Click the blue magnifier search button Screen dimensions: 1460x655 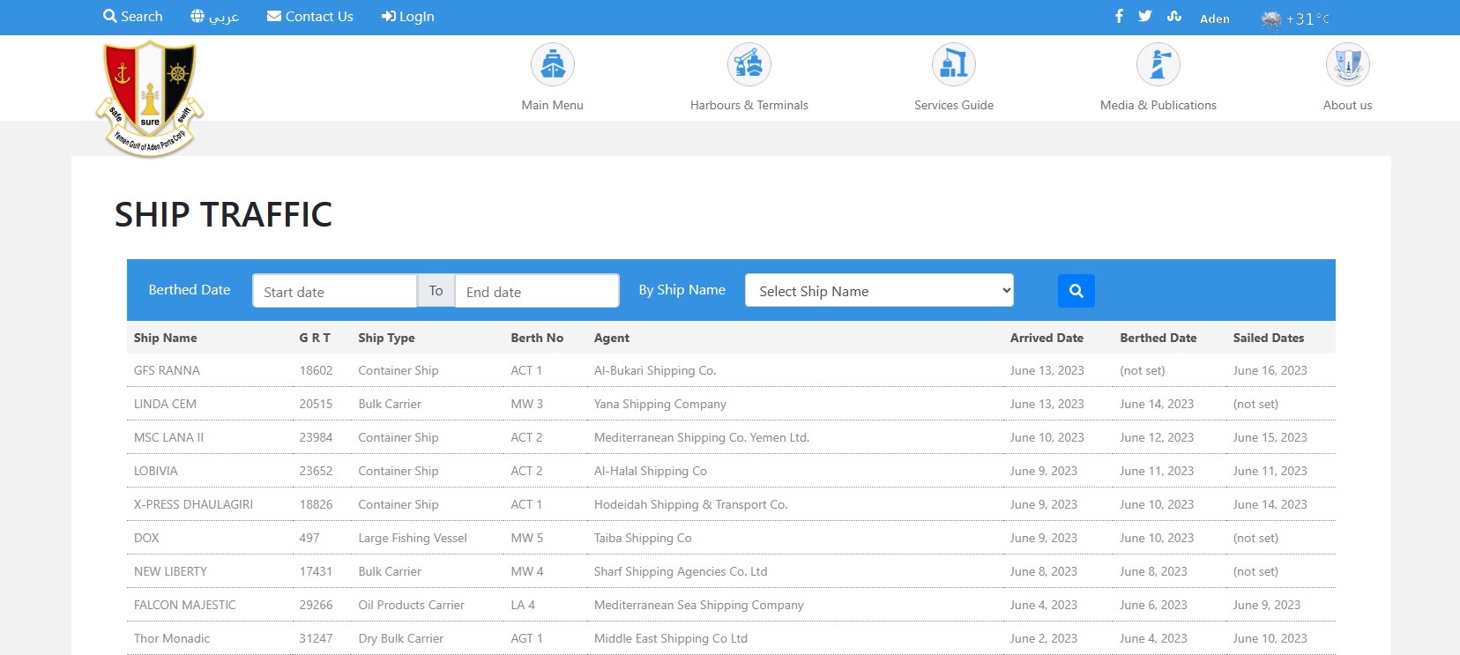point(1076,291)
